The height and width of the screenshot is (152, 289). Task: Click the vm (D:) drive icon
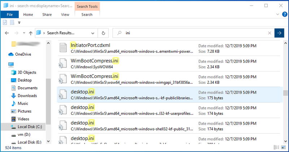tap(13, 135)
